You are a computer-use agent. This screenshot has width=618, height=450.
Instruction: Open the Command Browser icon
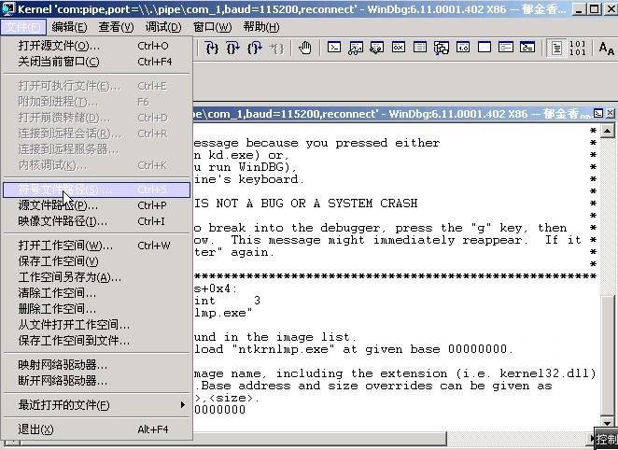click(x=527, y=48)
